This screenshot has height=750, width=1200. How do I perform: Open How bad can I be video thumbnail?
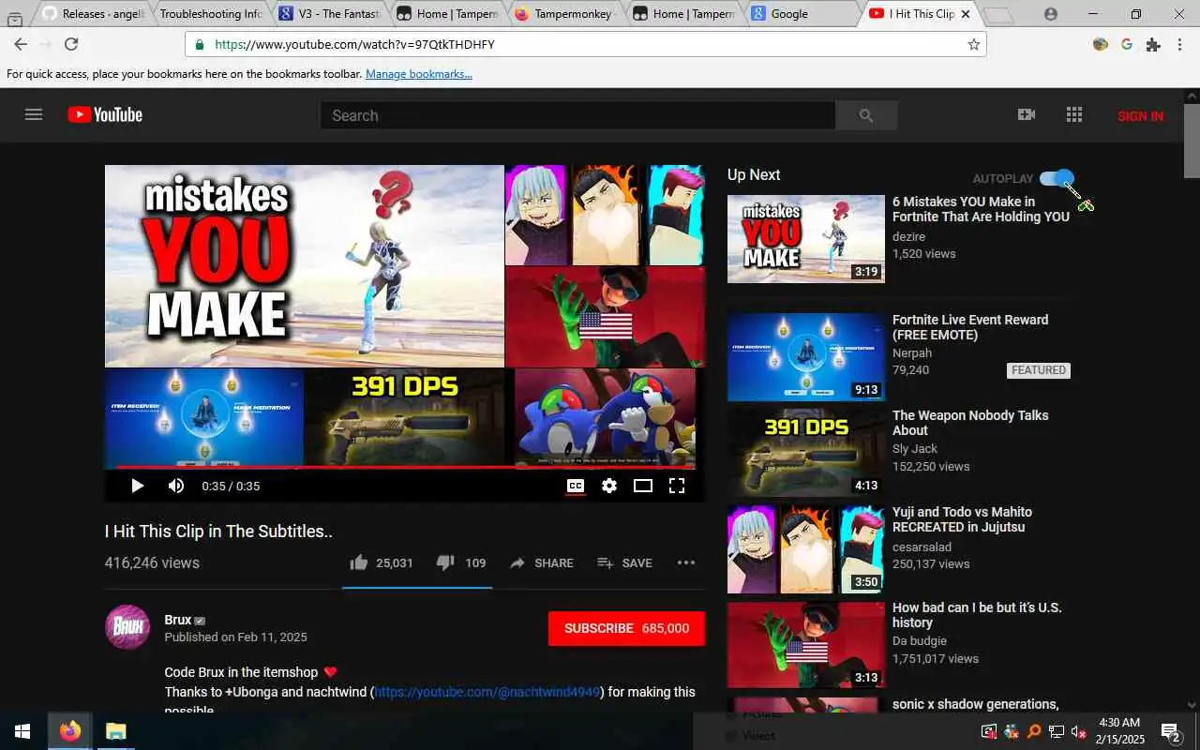[806, 643]
